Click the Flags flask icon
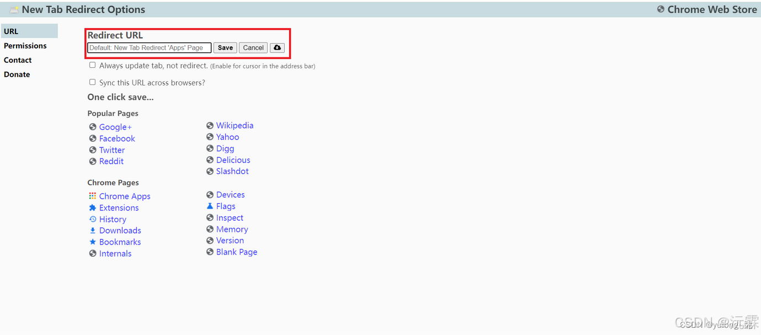The height and width of the screenshot is (335, 761). pyautogui.click(x=210, y=206)
